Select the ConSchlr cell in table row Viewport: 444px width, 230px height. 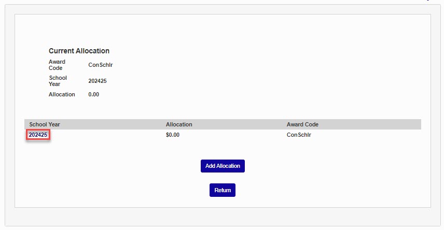tap(299, 135)
